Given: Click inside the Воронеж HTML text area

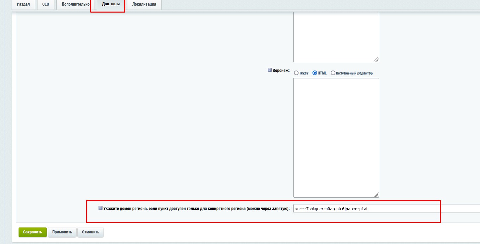Looking at the screenshot, I should [x=336, y=137].
